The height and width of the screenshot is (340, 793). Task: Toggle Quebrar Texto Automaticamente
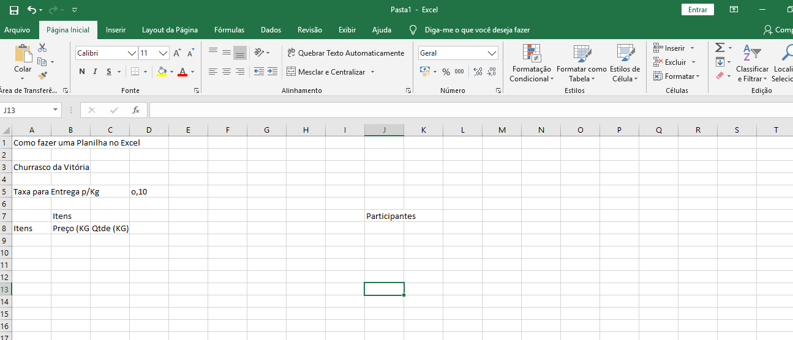click(x=346, y=53)
